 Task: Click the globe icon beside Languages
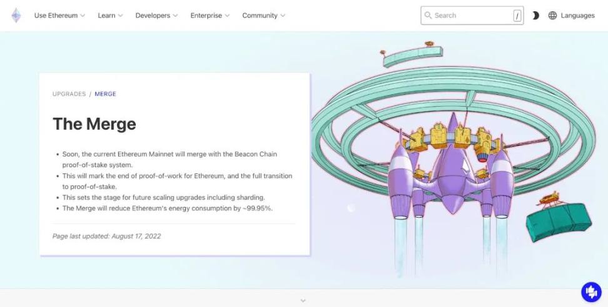pos(552,16)
